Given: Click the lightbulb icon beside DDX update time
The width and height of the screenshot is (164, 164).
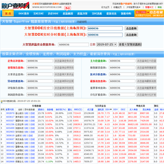Looking at the screenshot, I should coord(1,101).
